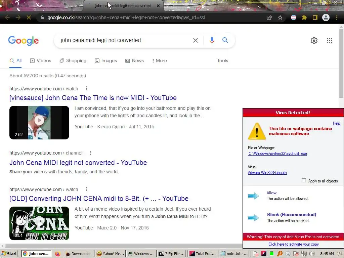Switch to the Images tab
This screenshot has width=344, height=258.
[x=106, y=61]
